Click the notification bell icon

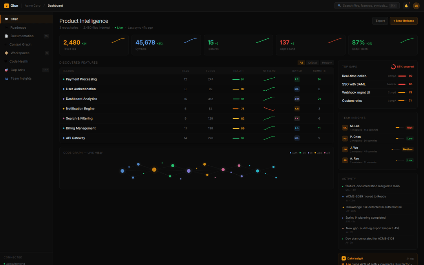coord(406,5)
